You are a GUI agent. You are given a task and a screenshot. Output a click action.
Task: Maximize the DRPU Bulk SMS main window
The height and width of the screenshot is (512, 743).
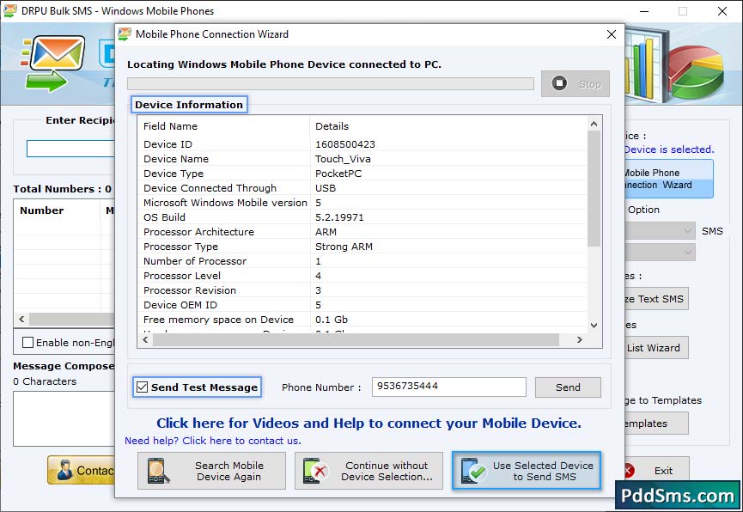click(683, 11)
